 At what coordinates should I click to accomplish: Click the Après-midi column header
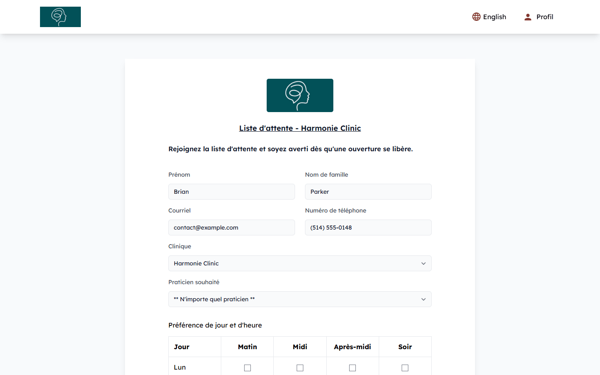coord(352,347)
